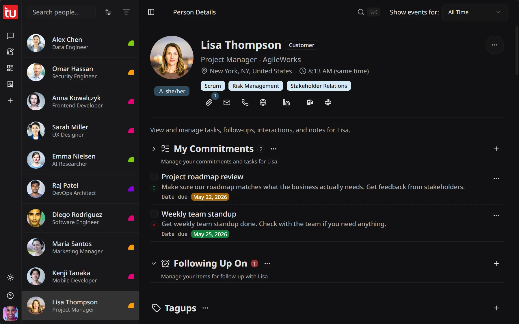The image size is (519, 324).
Task: Click the phone call icon
Action: [x=245, y=103]
